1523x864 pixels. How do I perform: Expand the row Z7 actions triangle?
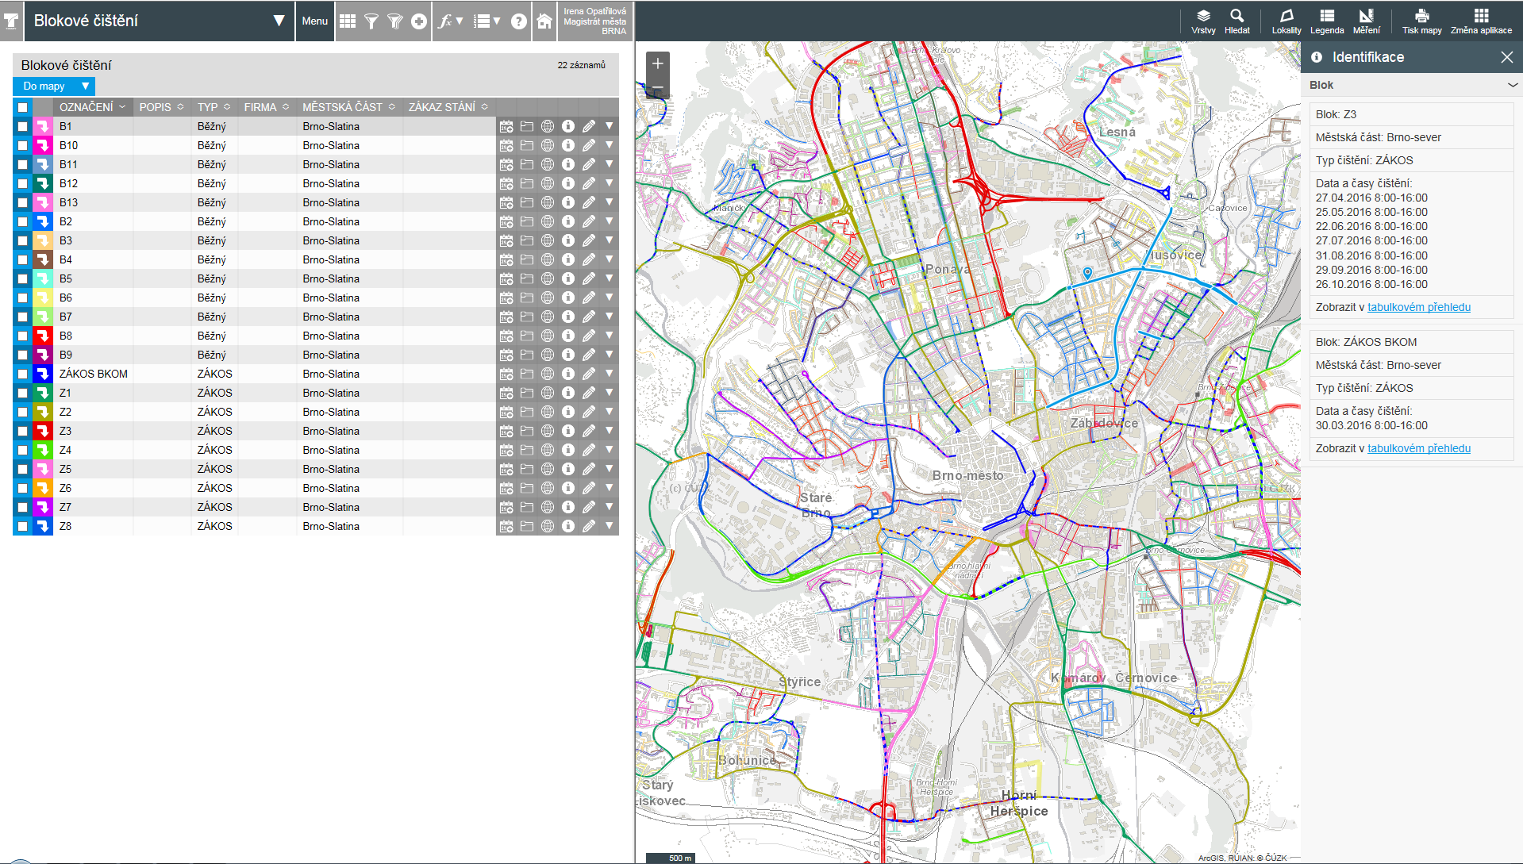point(610,507)
